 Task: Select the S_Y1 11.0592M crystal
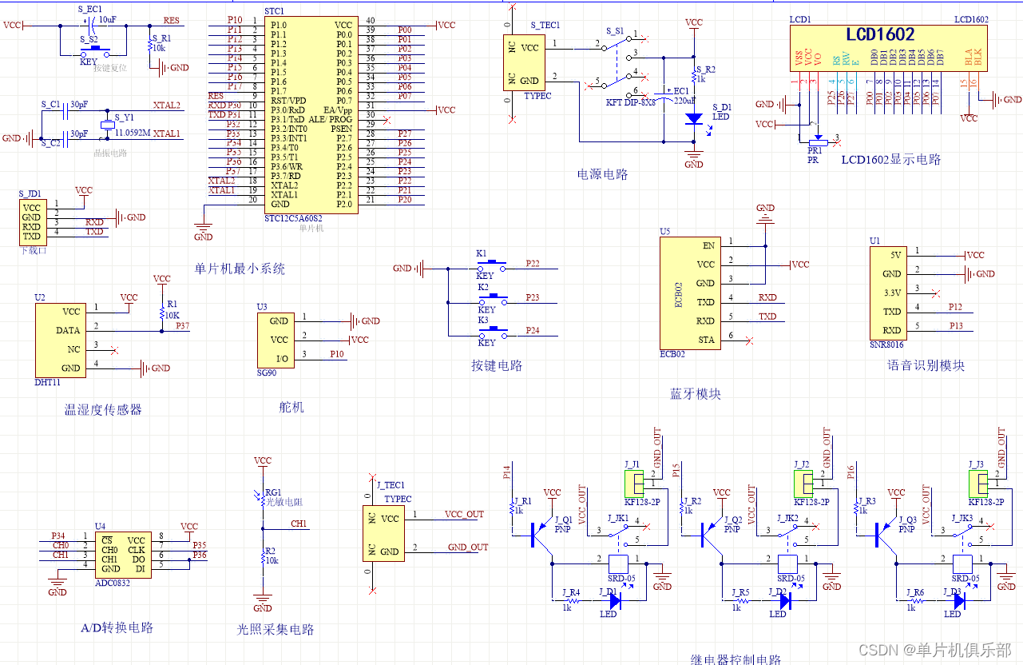point(109,125)
